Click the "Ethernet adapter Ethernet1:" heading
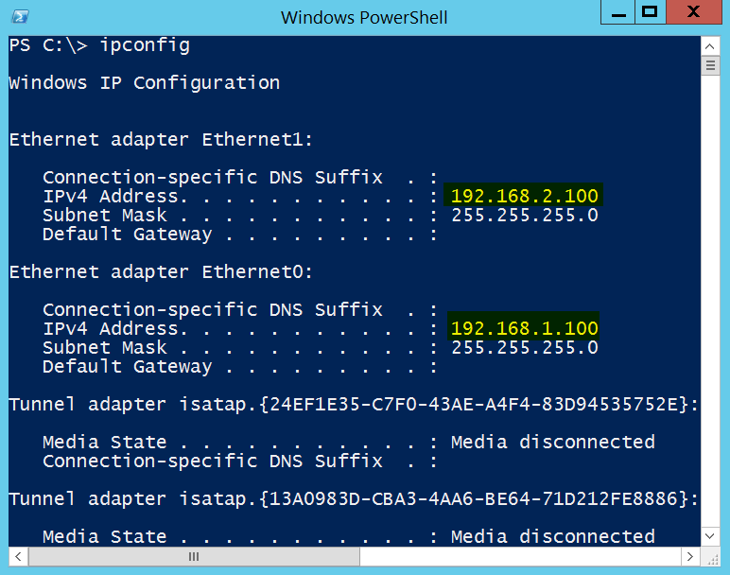Viewport: 730px width, 575px height. (161, 139)
